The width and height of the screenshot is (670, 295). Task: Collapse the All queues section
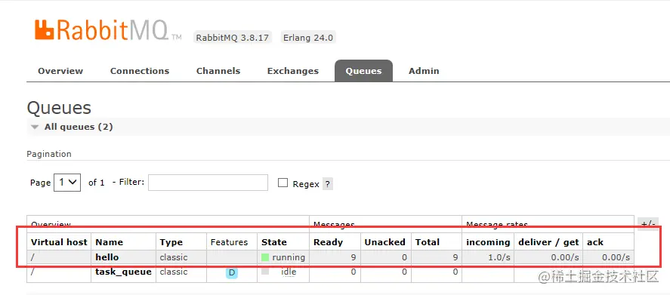click(x=36, y=127)
